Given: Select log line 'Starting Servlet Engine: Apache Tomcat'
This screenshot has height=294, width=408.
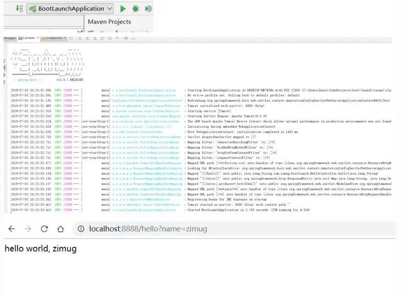Looking at the screenshot, I should point(139,116).
